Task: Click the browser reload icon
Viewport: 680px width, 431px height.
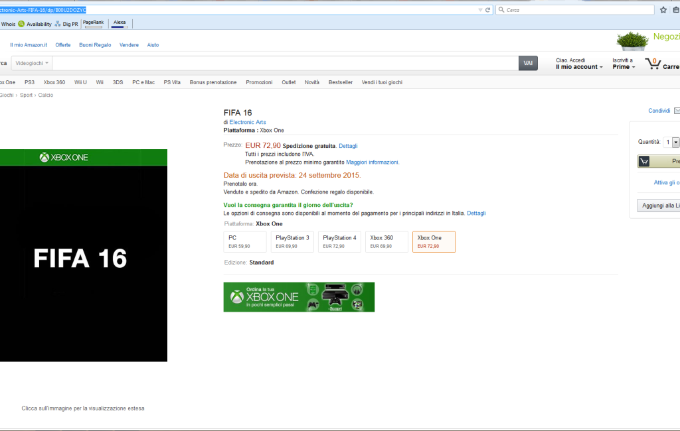Action: pyautogui.click(x=488, y=9)
